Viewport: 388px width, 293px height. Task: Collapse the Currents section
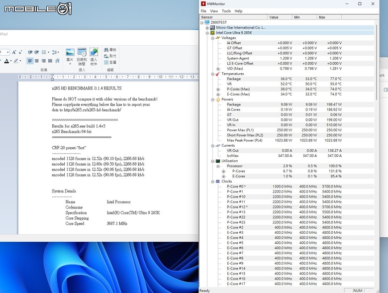[212, 146]
